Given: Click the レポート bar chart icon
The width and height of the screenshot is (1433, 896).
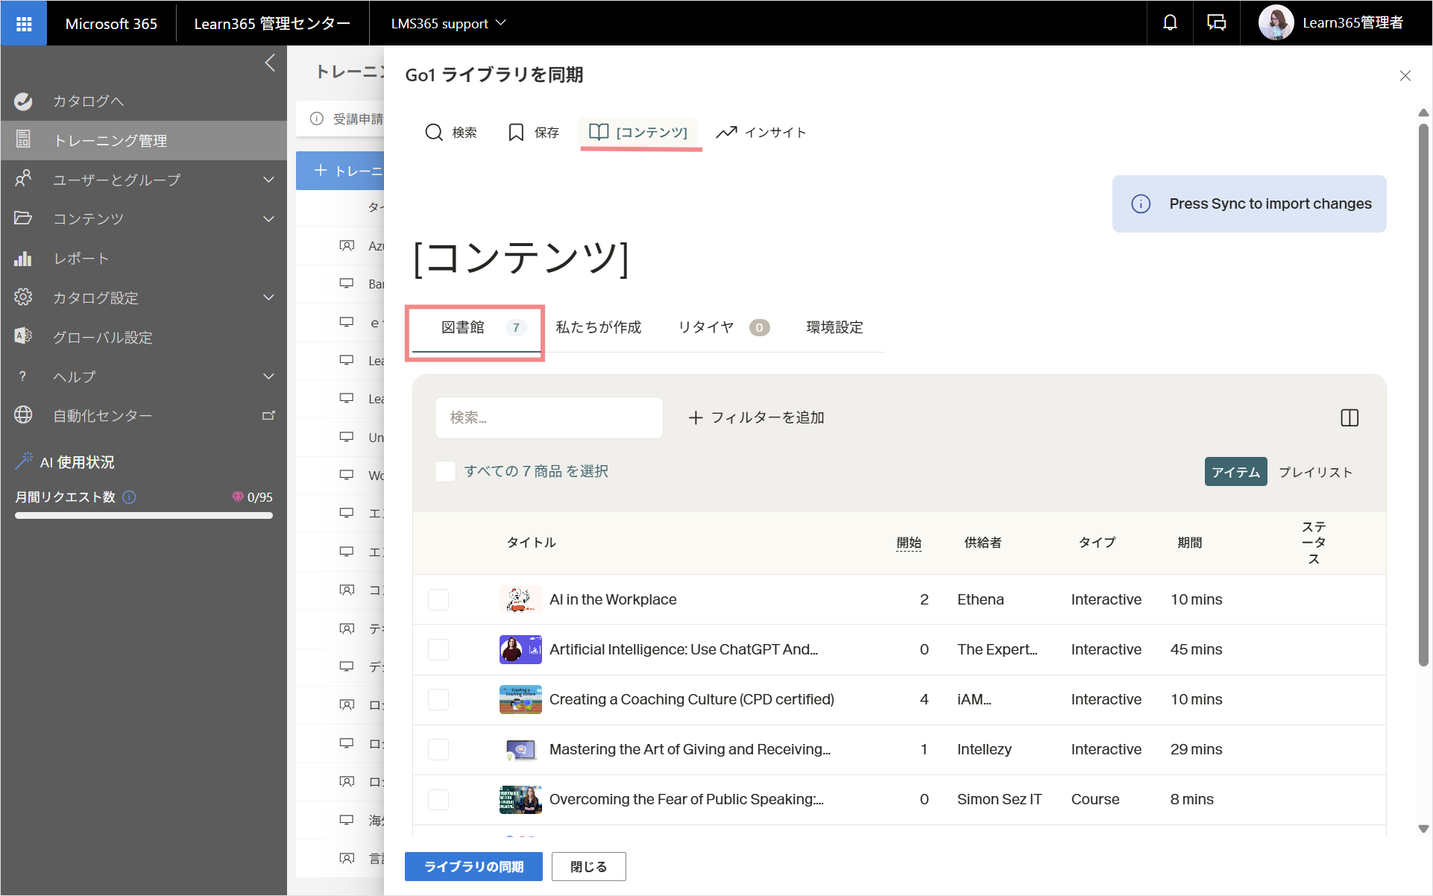Looking at the screenshot, I should [23, 258].
